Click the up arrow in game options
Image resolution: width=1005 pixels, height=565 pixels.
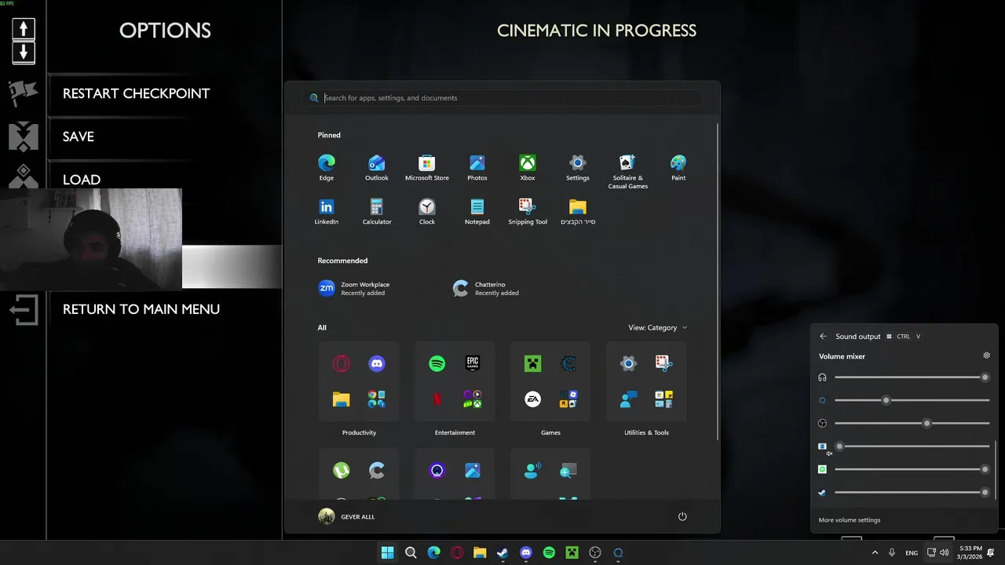point(24,29)
